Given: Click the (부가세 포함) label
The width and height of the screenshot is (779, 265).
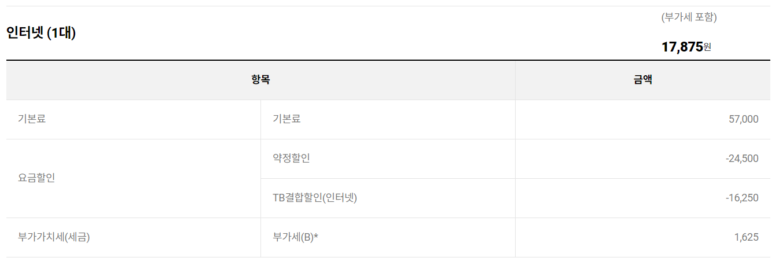Looking at the screenshot, I should pyautogui.click(x=689, y=17).
